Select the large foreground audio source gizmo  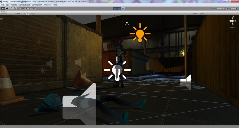(x=79, y=104)
